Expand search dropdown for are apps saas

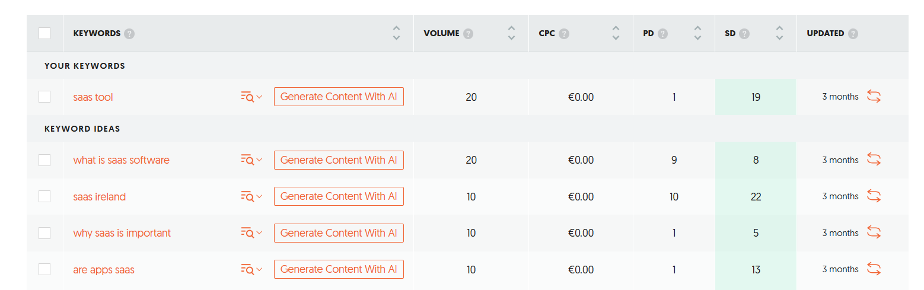251,269
